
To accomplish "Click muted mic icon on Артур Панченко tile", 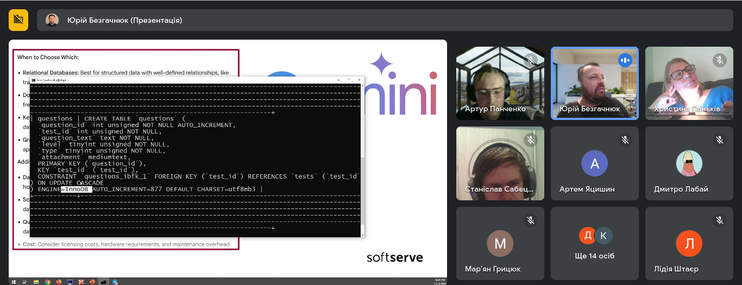I will 531,60.
